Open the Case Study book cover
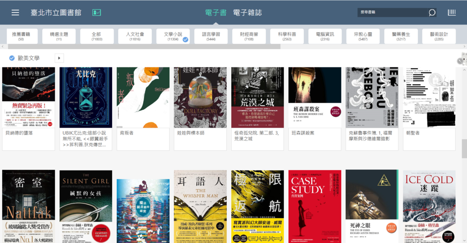 pos(315,207)
